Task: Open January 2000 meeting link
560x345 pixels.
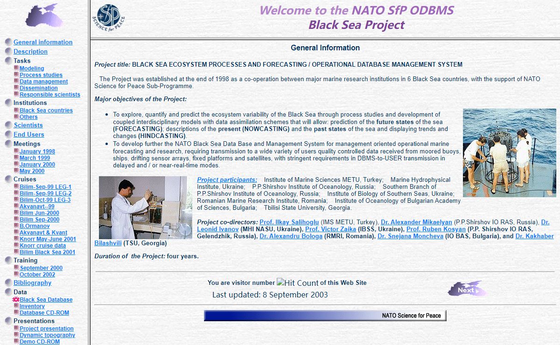Action: (37, 165)
